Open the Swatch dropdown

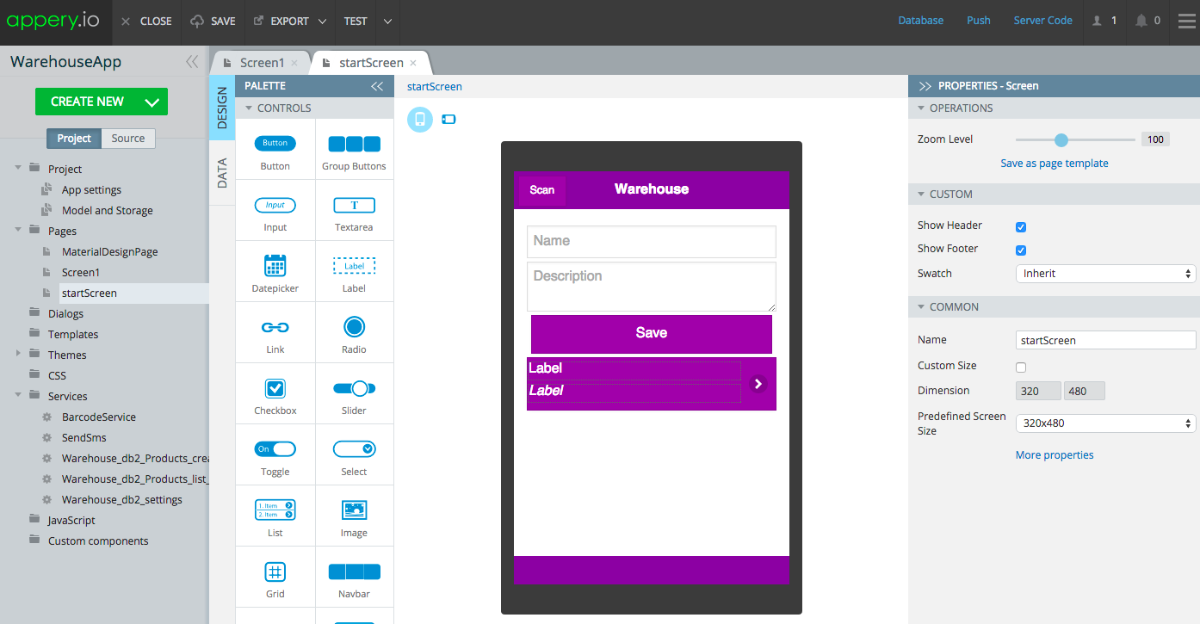coord(1105,274)
